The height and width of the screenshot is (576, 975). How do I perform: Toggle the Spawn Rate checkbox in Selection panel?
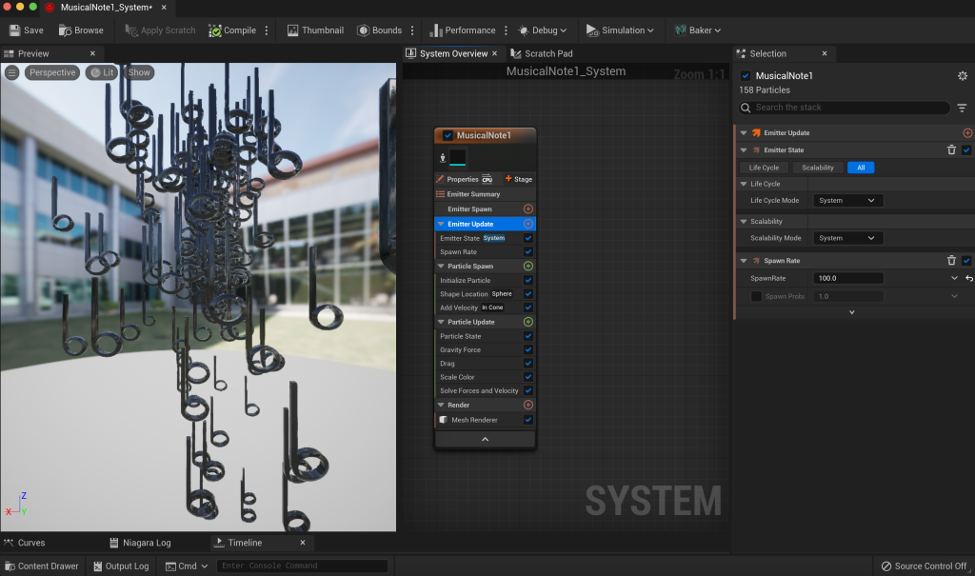[966, 261]
